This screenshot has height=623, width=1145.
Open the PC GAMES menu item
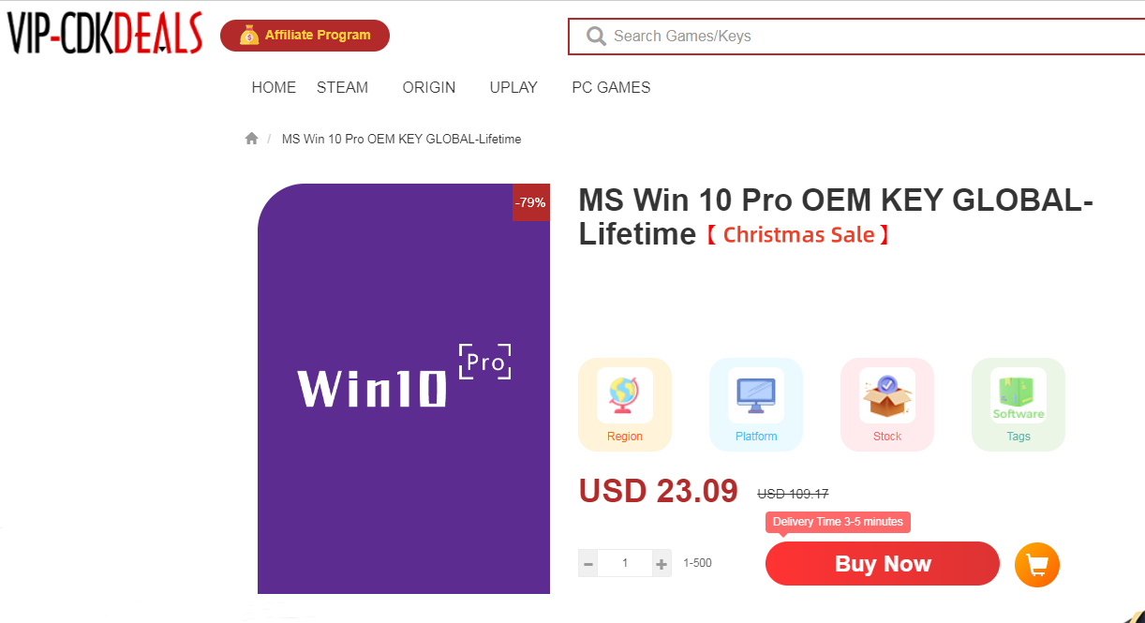(x=611, y=87)
